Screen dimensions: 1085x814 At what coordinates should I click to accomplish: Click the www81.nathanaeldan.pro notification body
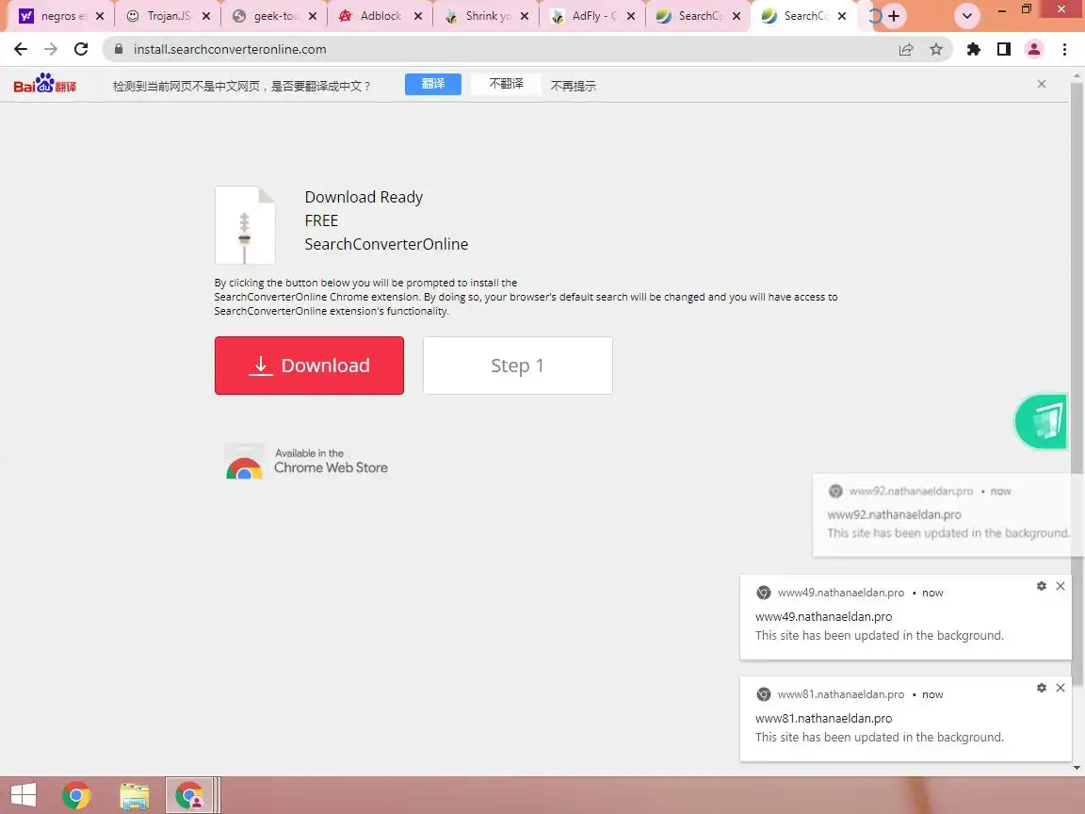pos(906,719)
